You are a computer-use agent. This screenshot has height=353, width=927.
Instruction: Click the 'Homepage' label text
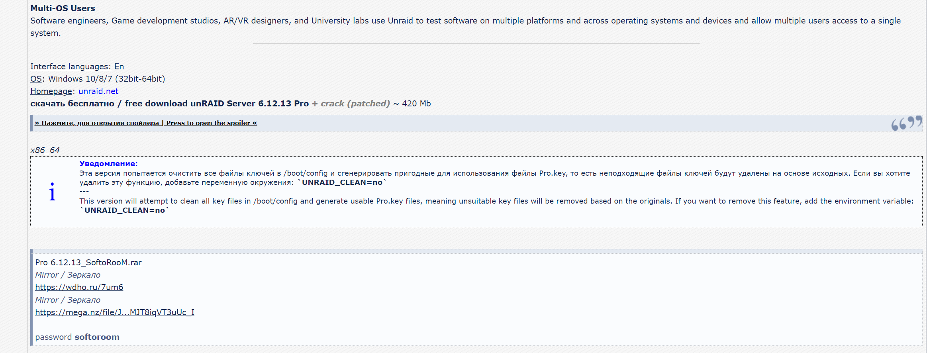point(51,91)
